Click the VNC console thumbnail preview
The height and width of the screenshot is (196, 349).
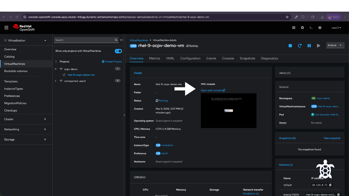(228, 111)
